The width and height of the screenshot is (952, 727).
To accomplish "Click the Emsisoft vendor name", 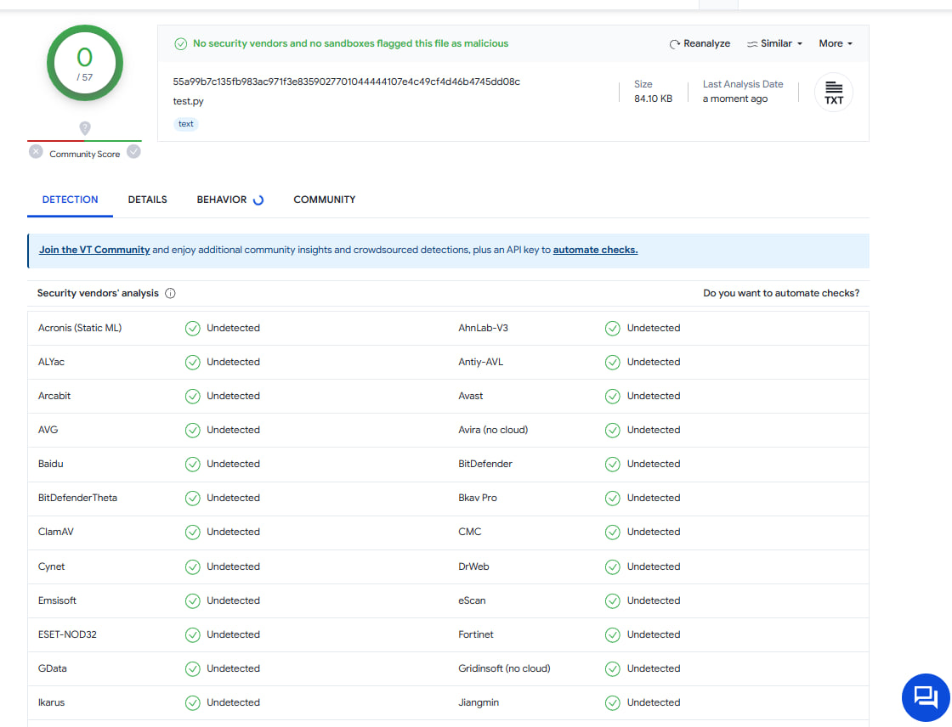I will coord(57,600).
